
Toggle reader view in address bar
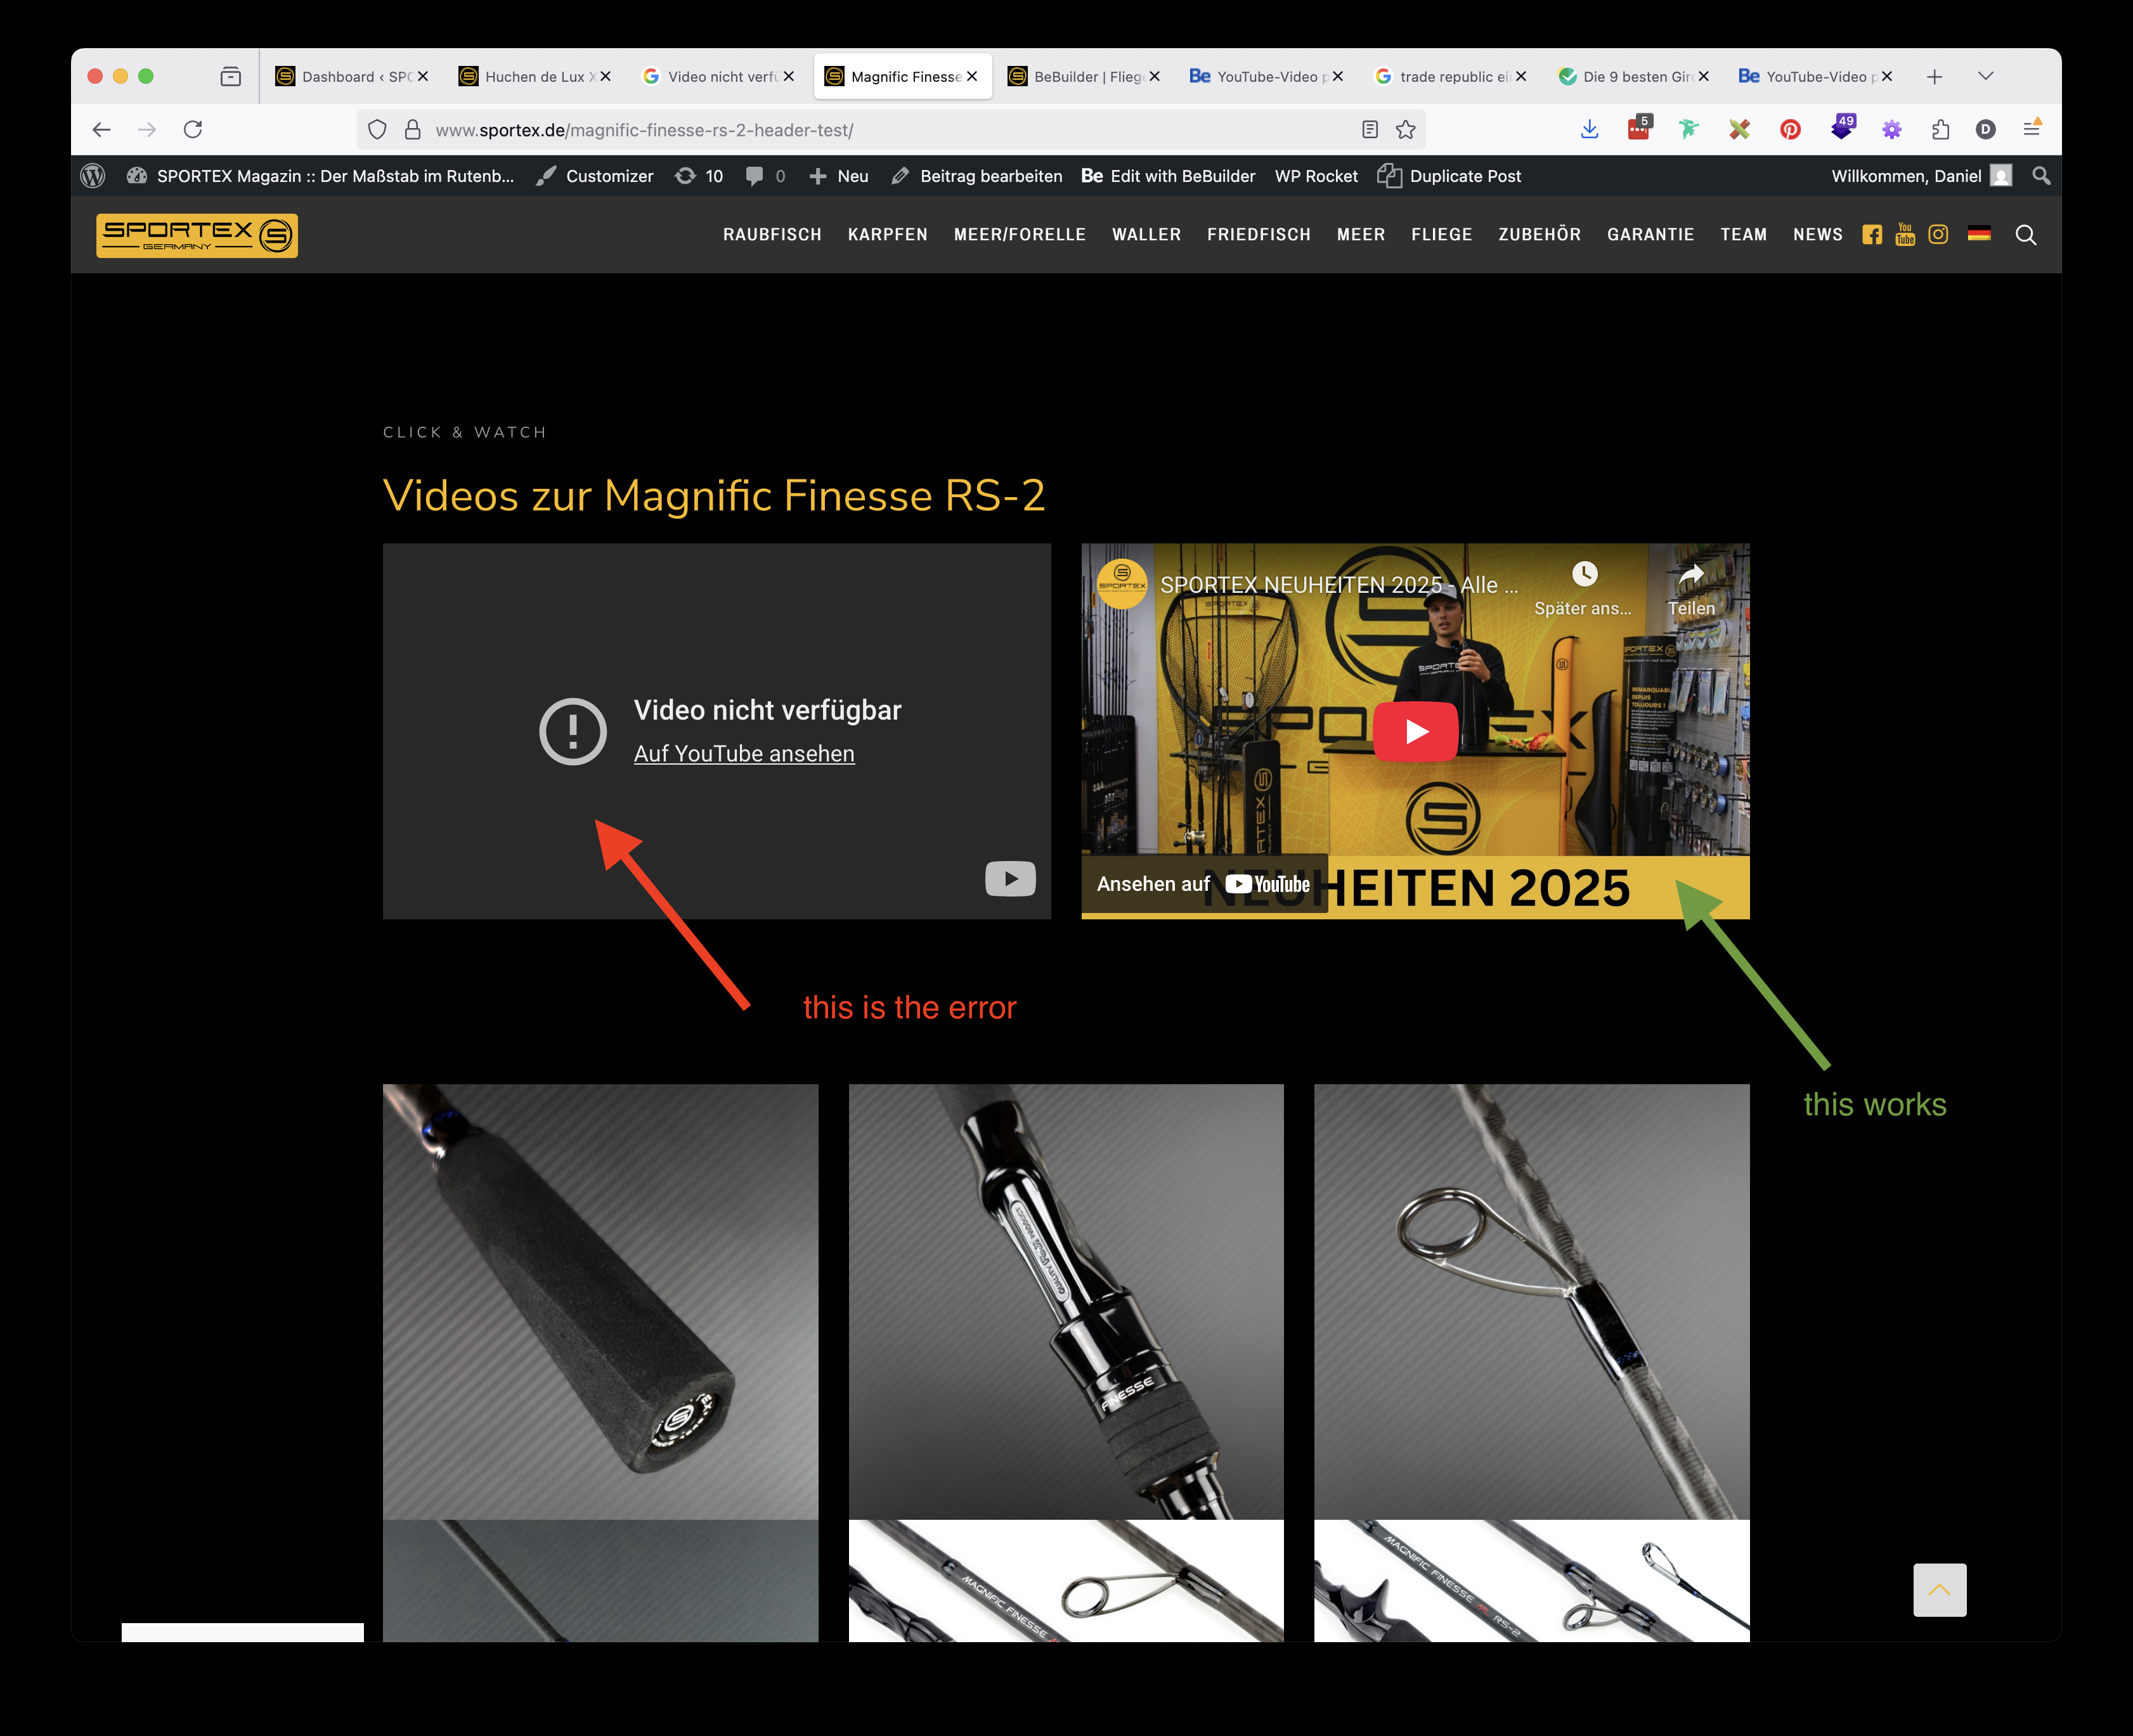[1370, 129]
